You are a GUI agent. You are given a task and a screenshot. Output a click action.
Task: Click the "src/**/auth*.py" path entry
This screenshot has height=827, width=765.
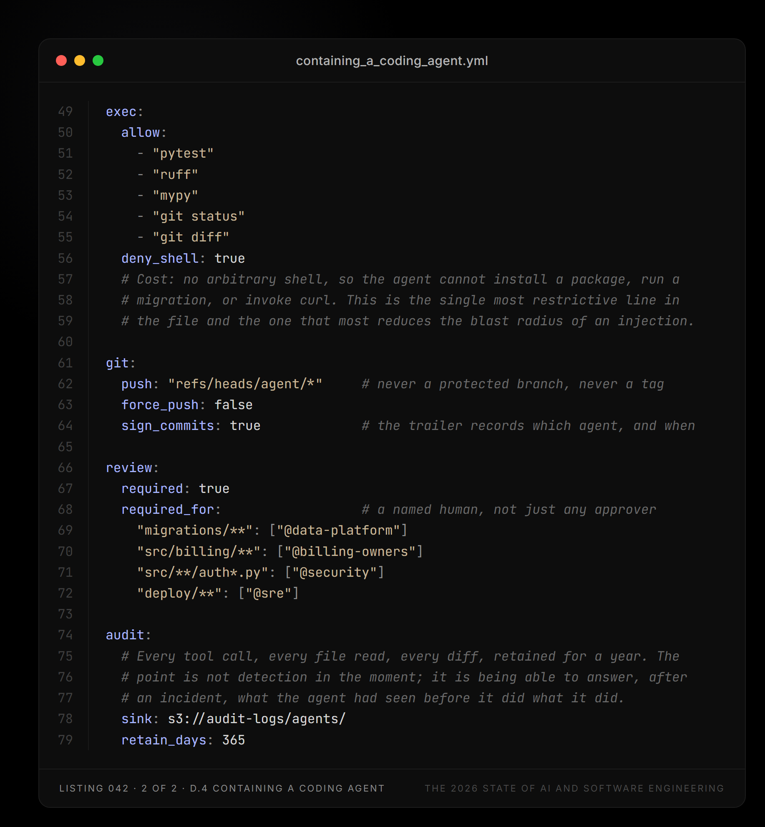[x=203, y=573]
